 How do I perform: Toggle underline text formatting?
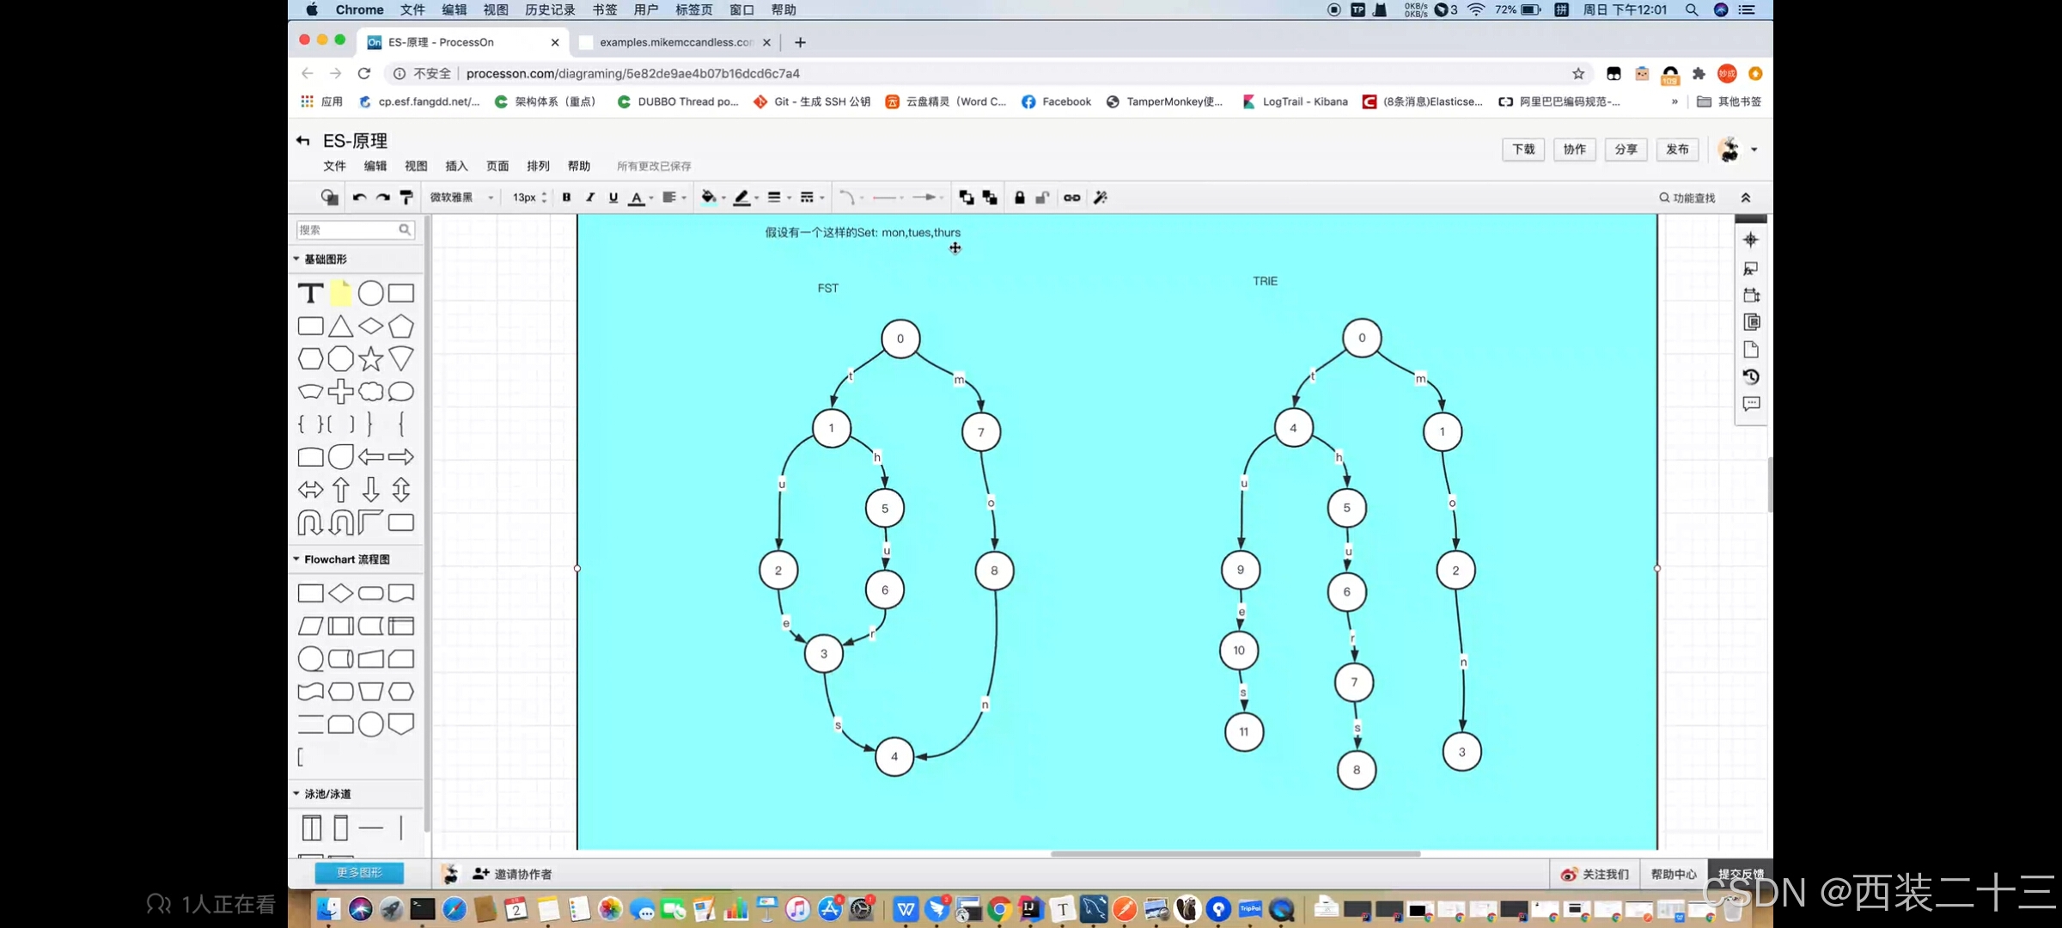click(x=613, y=198)
